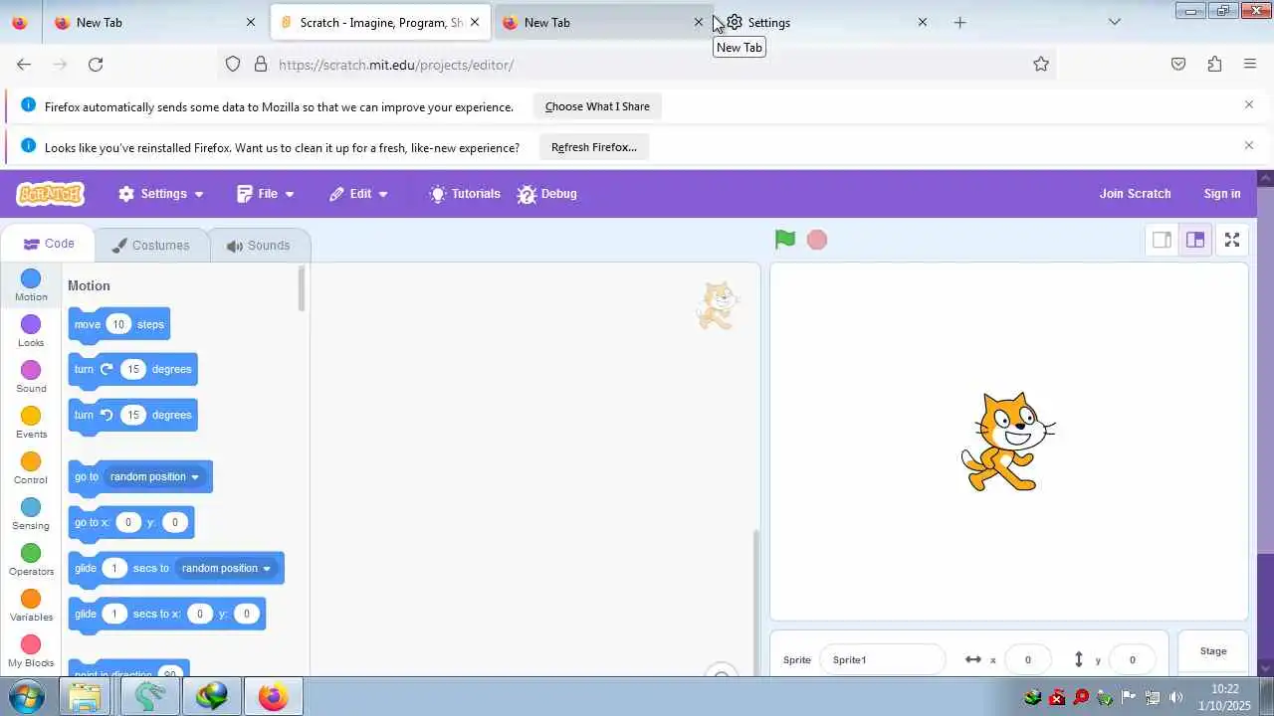The image size is (1274, 716).
Task: List all tabs dropdown
Action: click(x=1115, y=22)
